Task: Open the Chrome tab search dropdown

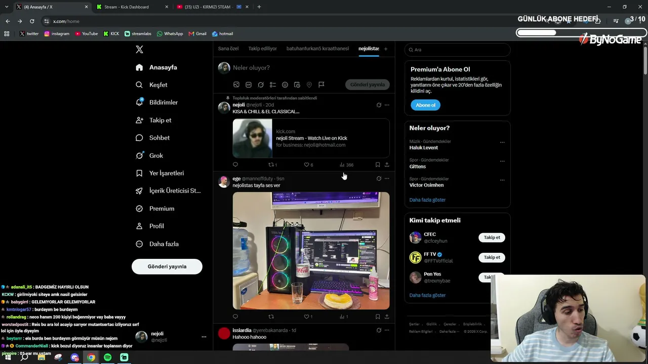Action: (7, 7)
